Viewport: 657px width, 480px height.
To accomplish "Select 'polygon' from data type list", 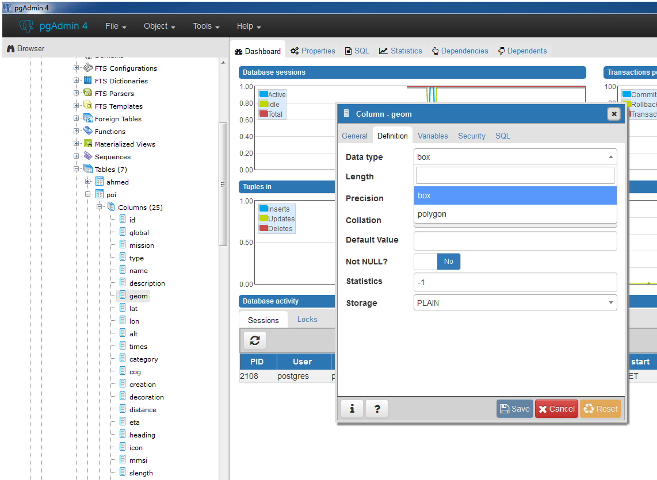I will (x=515, y=214).
